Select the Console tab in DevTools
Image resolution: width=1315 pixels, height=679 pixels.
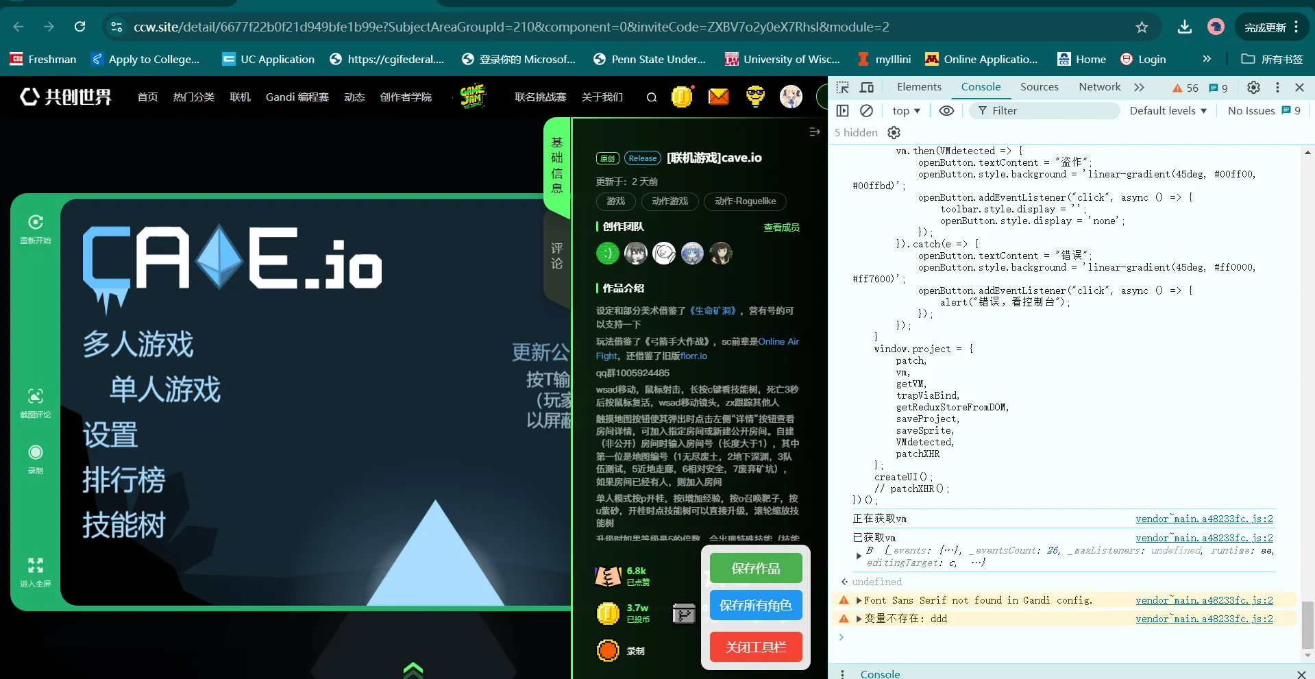[981, 87]
